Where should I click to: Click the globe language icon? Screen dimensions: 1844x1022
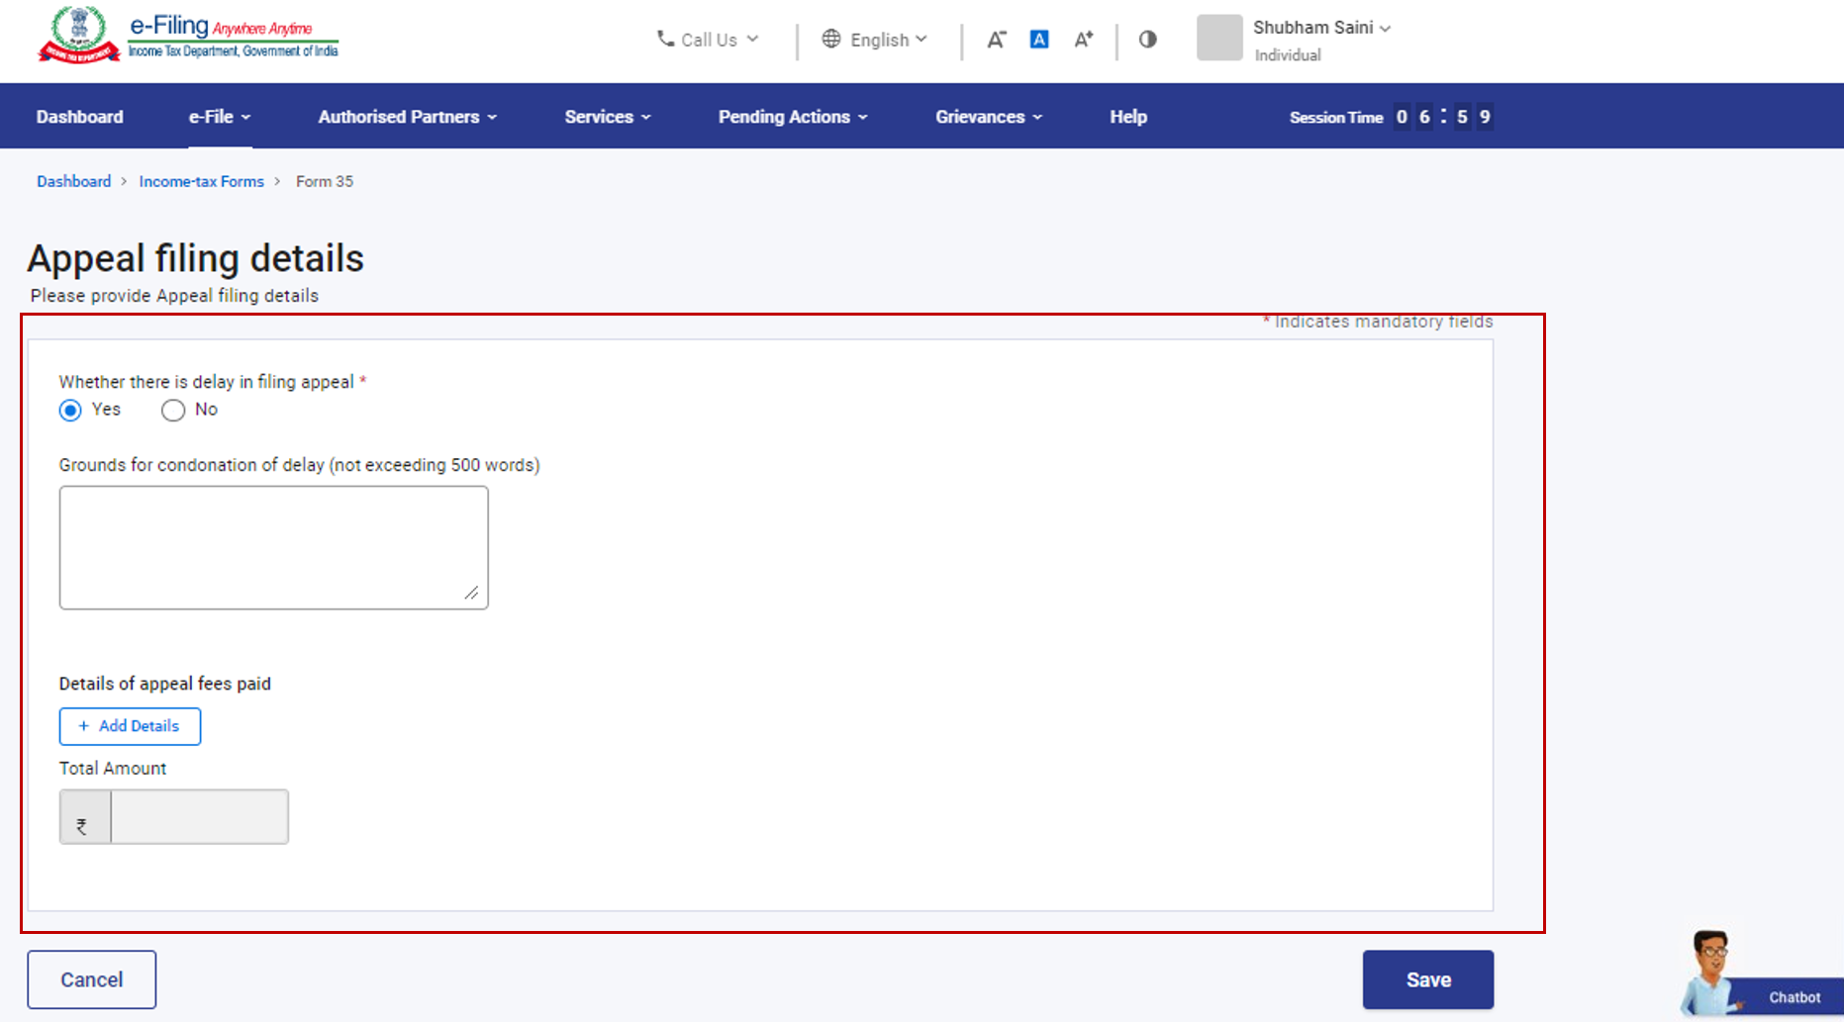point(831,39)
